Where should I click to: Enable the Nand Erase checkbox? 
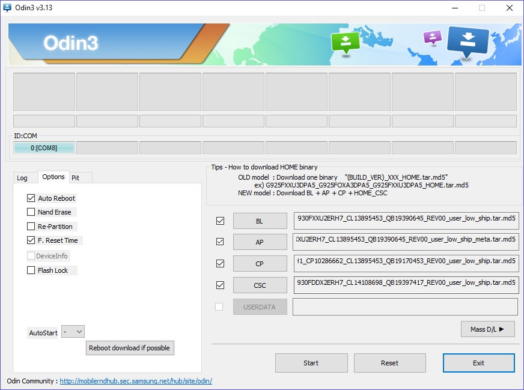click(31, 212)
